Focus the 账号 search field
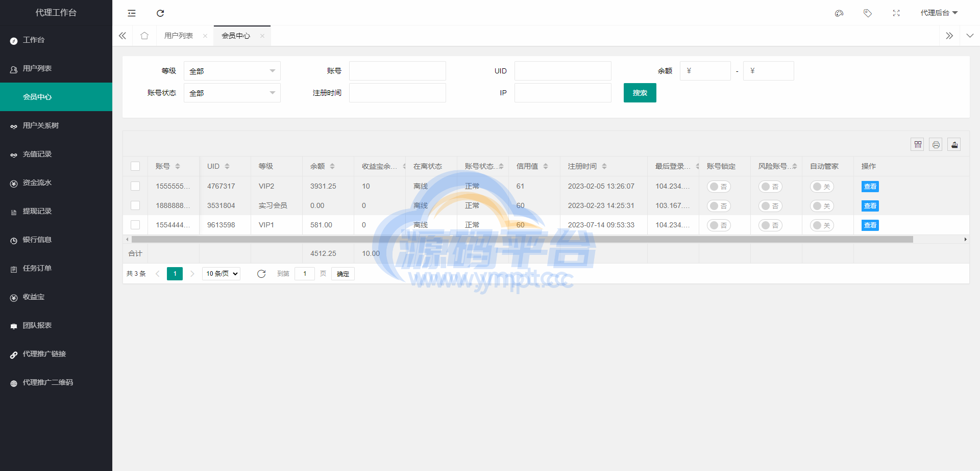This screenshot has width=980, height=471. 398,71
